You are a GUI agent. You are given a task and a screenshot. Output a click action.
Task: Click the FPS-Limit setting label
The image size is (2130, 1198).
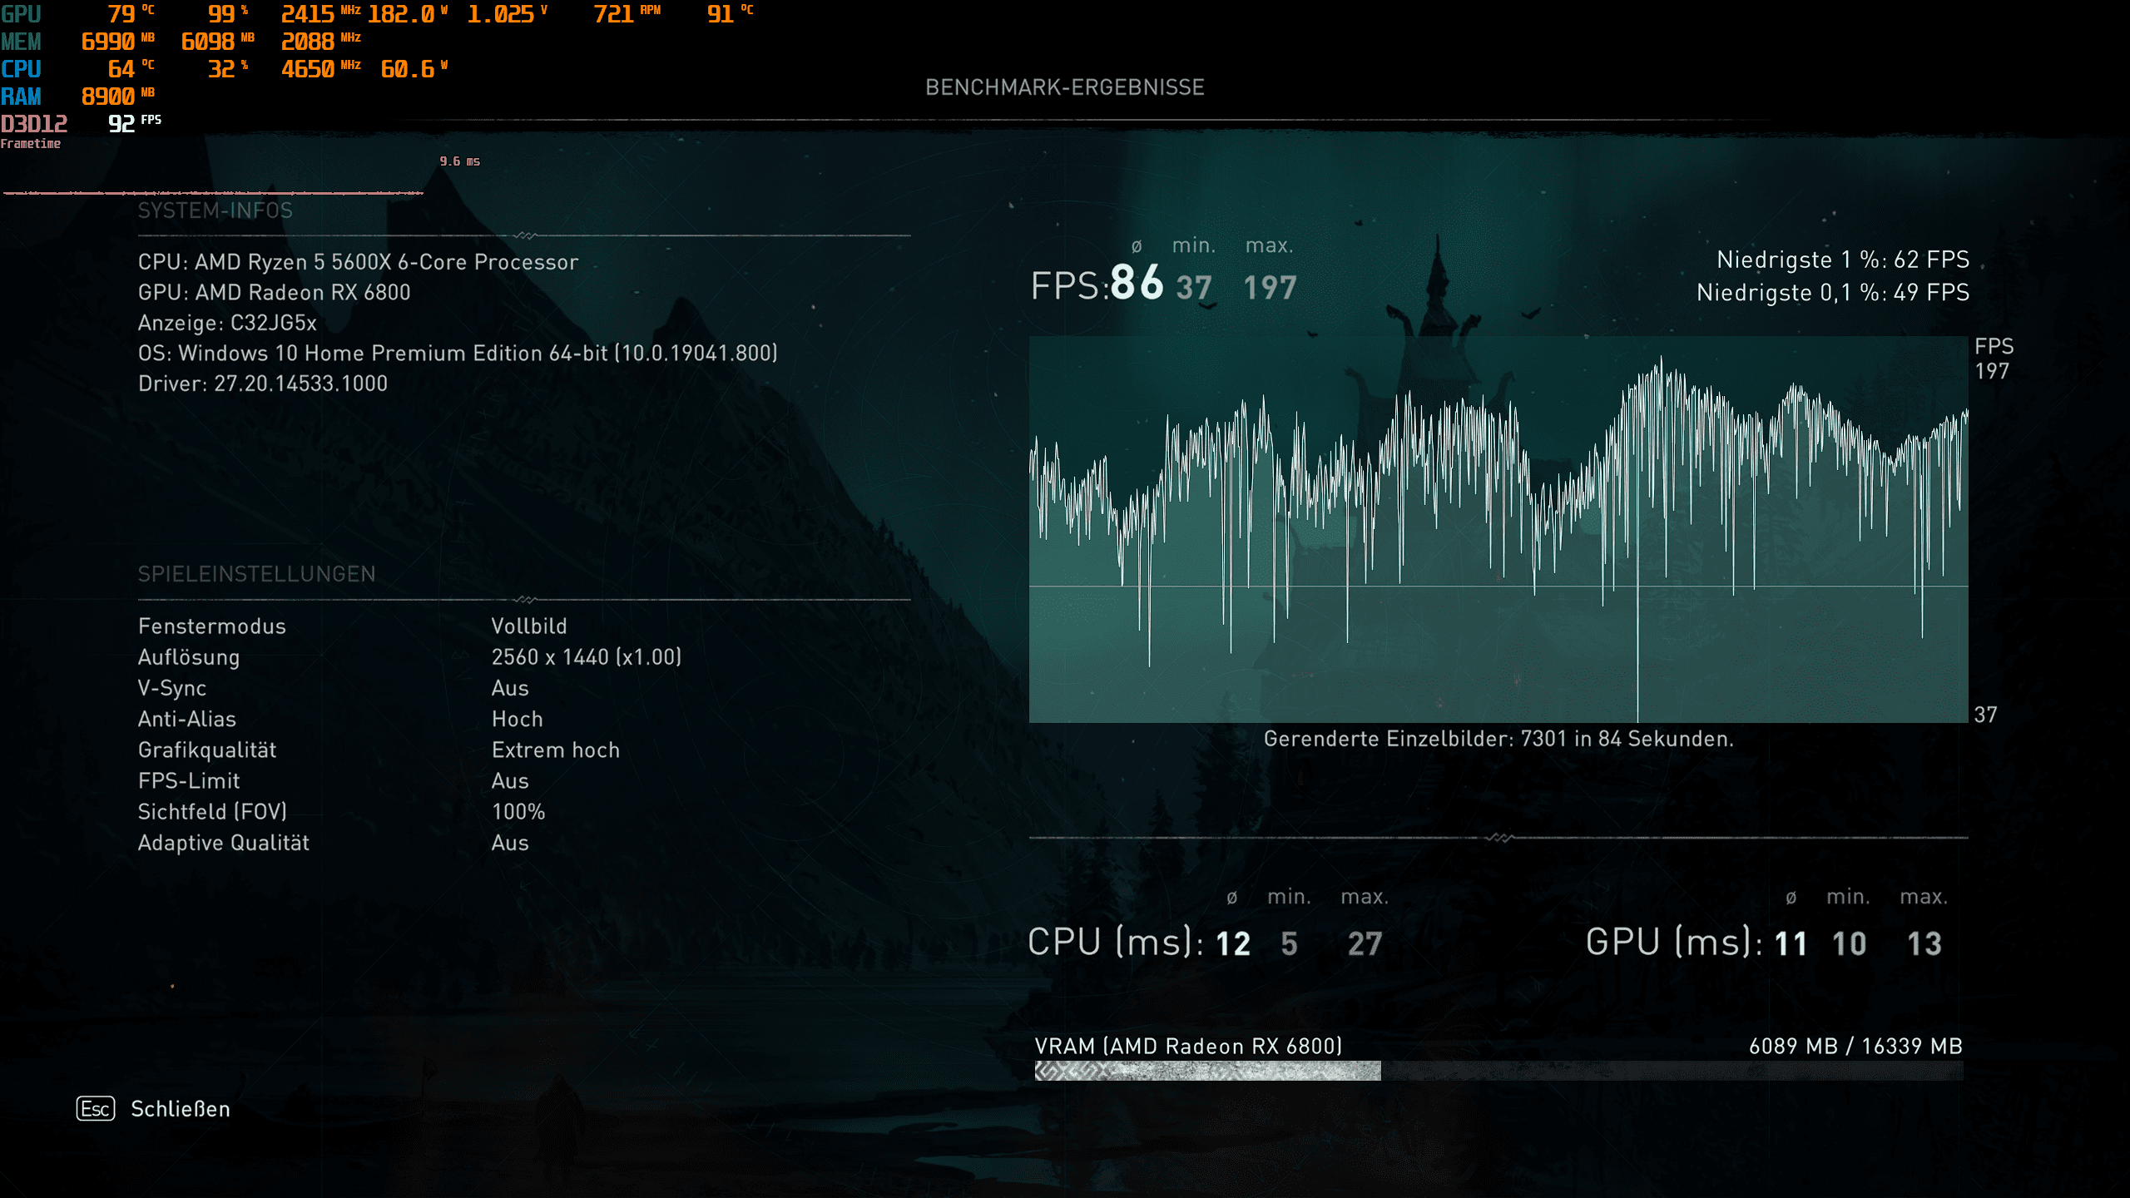pos(189,781)
